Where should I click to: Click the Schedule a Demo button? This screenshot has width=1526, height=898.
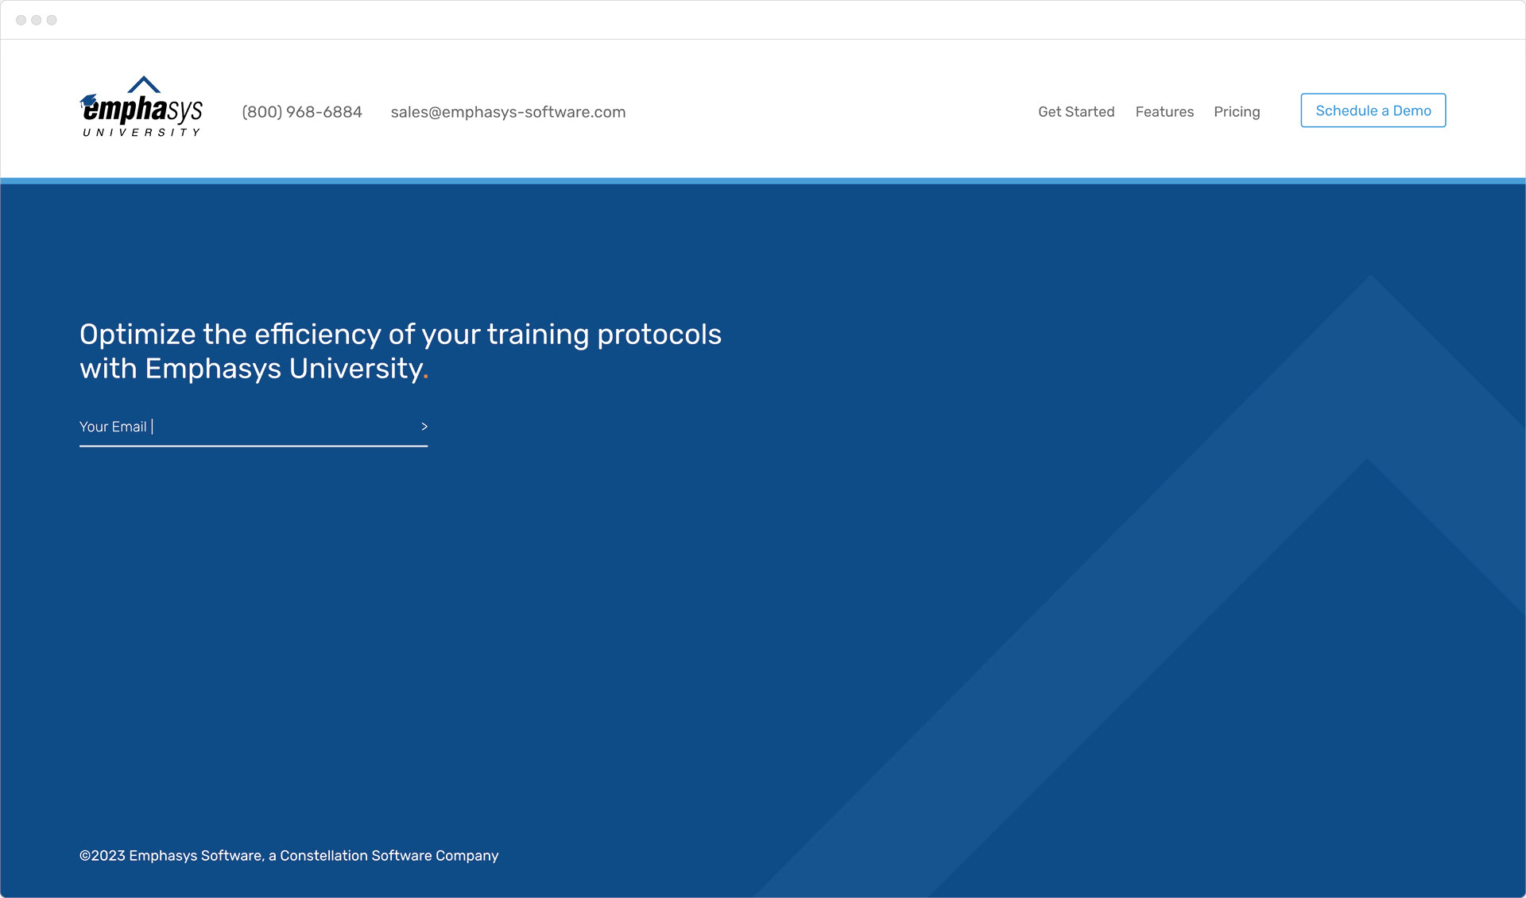pos(1373,110)
